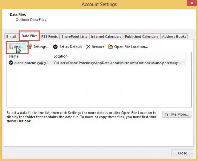Click the C:\Users\Diane Poremsky location path
The image size is (198, 161).
pos(117,63)
